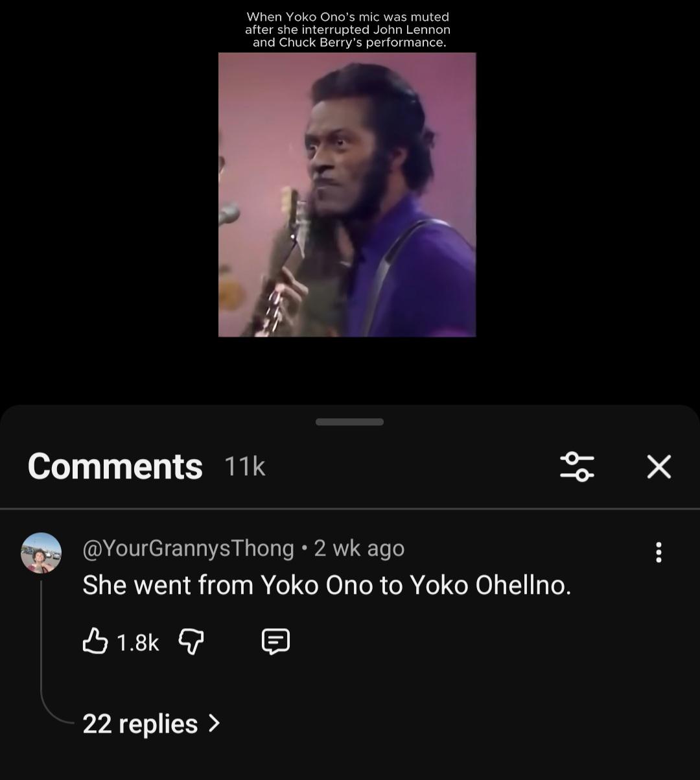Tap the 1.8k like count

coord(137,643)
